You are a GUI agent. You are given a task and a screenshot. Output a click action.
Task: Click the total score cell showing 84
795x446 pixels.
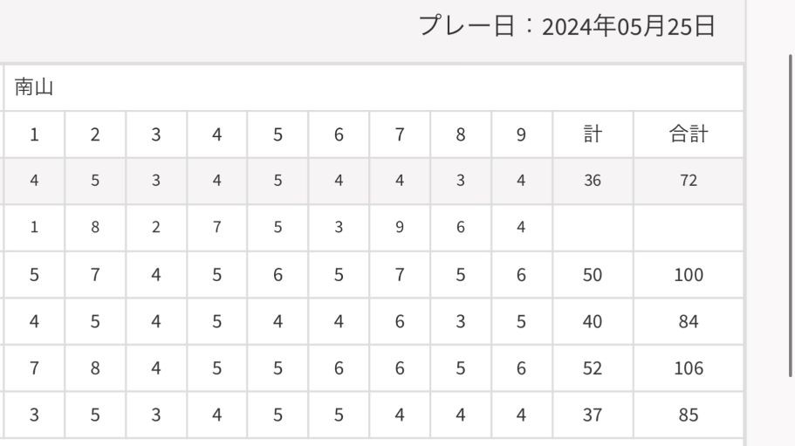coord(688,322)
